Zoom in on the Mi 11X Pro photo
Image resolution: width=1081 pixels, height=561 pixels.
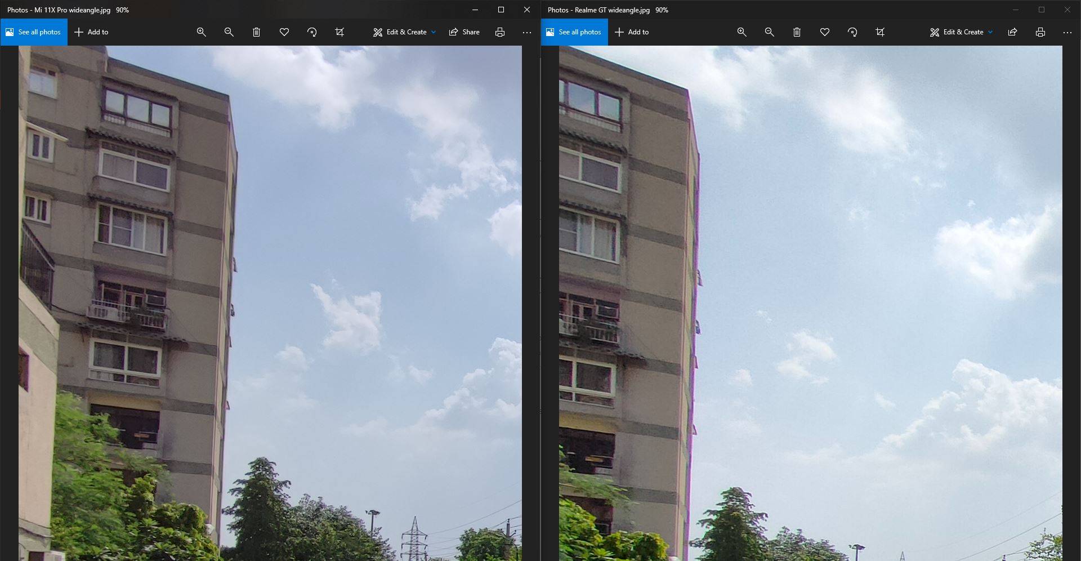(x=201, y=32)
